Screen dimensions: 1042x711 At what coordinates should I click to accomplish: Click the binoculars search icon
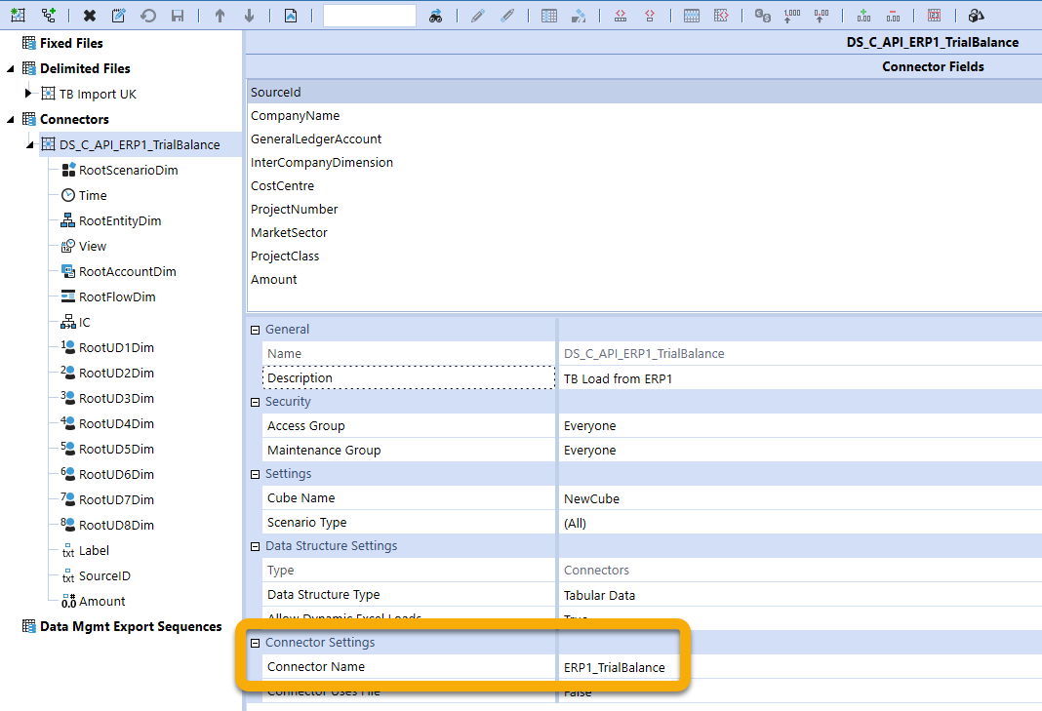coord(435,16)
